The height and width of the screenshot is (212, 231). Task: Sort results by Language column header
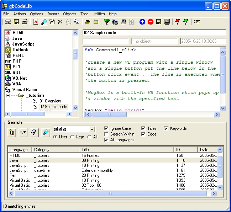20,150
